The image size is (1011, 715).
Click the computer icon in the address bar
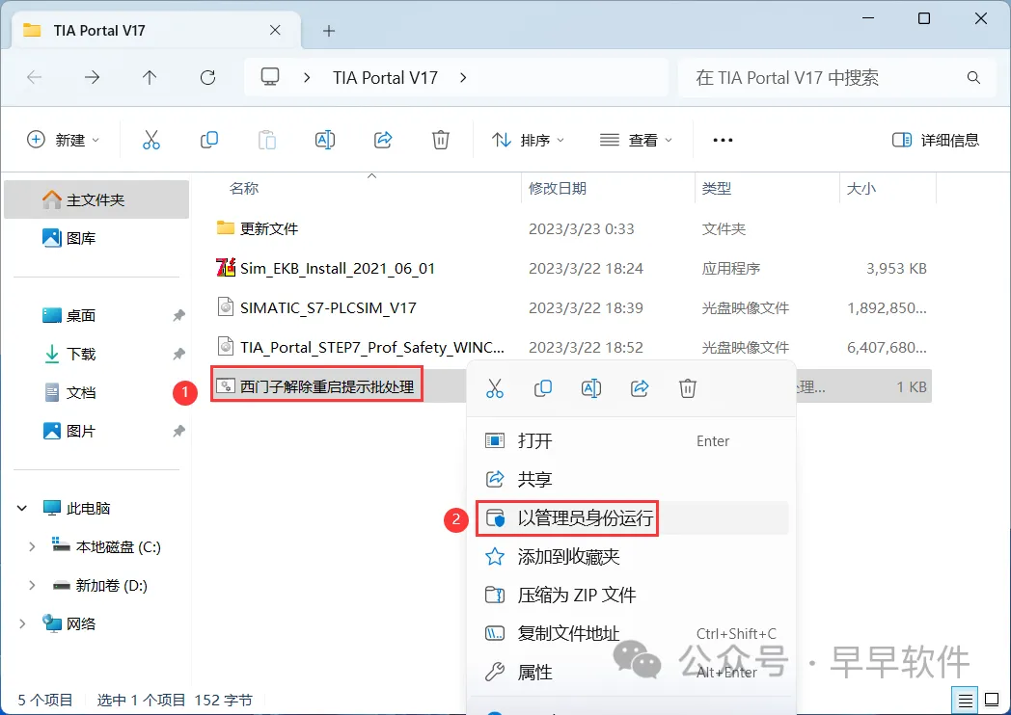tap(269, 77)
